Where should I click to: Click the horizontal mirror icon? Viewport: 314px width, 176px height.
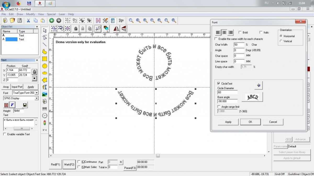116,29
